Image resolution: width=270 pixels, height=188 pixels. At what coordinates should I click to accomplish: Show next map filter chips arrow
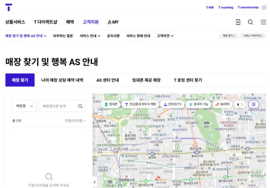tap(242, 104)
